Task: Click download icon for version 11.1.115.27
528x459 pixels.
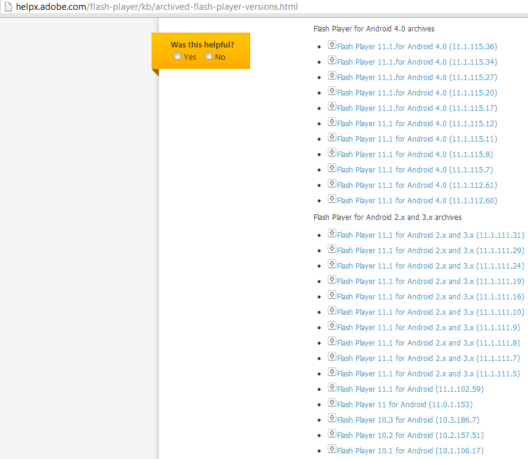Action: point(332,75)
